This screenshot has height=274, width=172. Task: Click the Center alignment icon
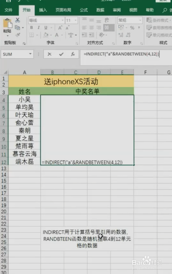click(91, 28)
